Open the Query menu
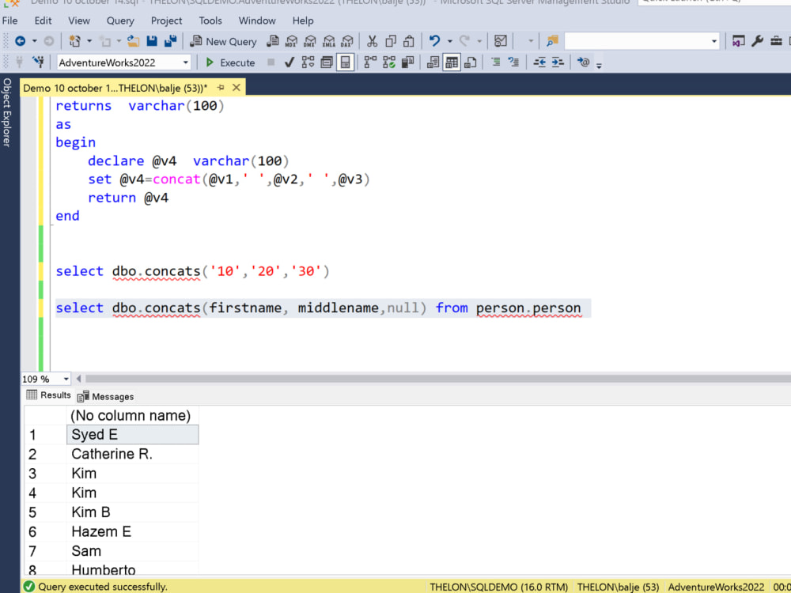 point(120,21)
